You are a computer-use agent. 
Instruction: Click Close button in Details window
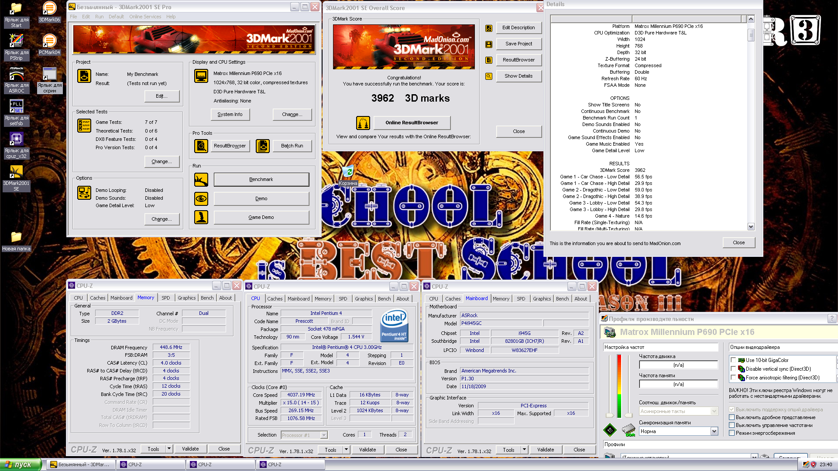(738, 242)
